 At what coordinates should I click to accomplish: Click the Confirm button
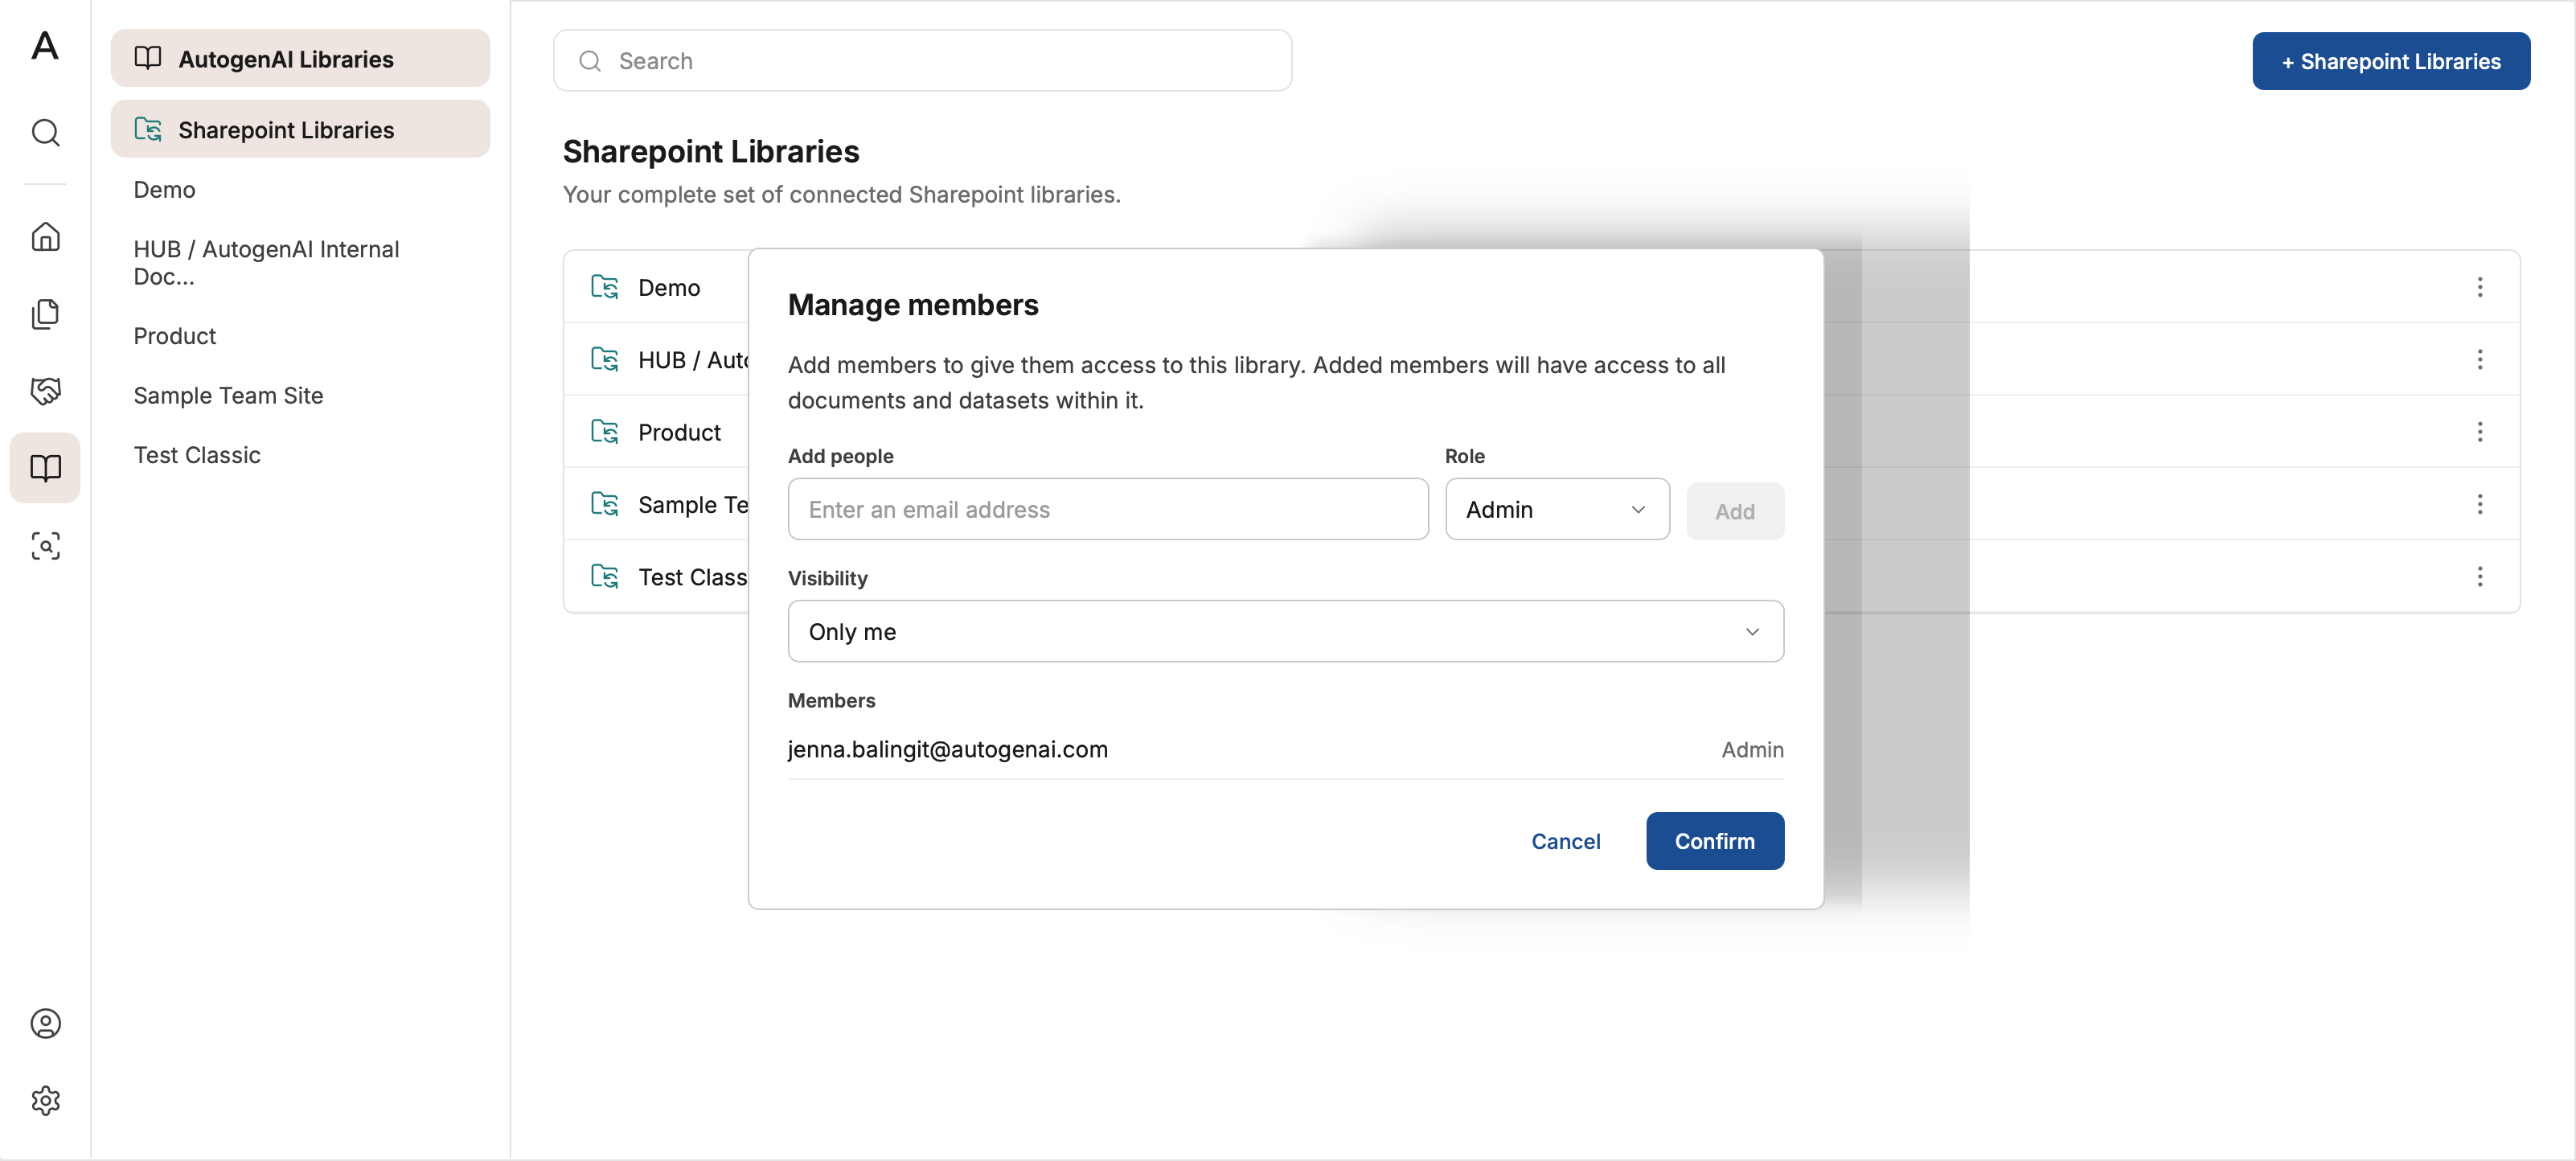click(x=1714, y=841)
